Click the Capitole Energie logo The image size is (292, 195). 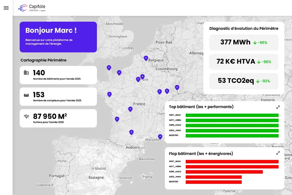[32, 8]
